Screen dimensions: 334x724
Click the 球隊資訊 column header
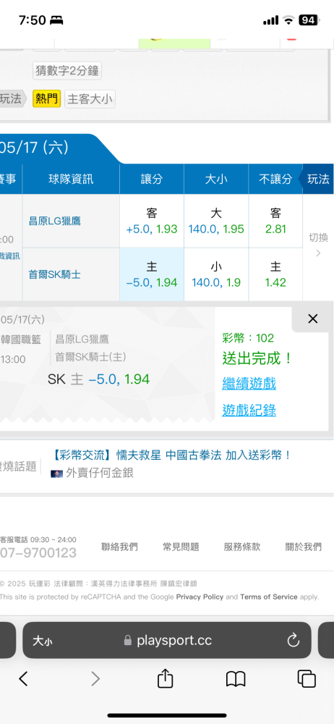point(71,179)
